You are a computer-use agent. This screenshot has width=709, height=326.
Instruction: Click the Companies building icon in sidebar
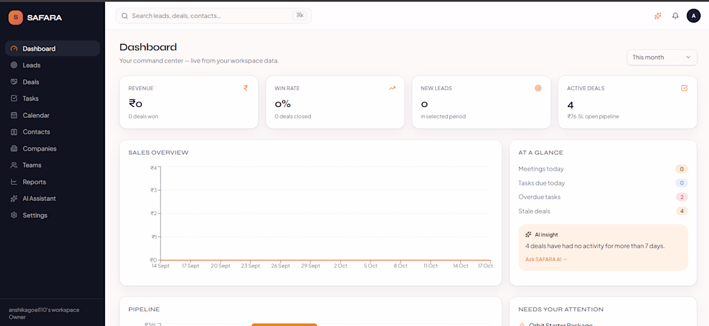[x=14, y=148]
